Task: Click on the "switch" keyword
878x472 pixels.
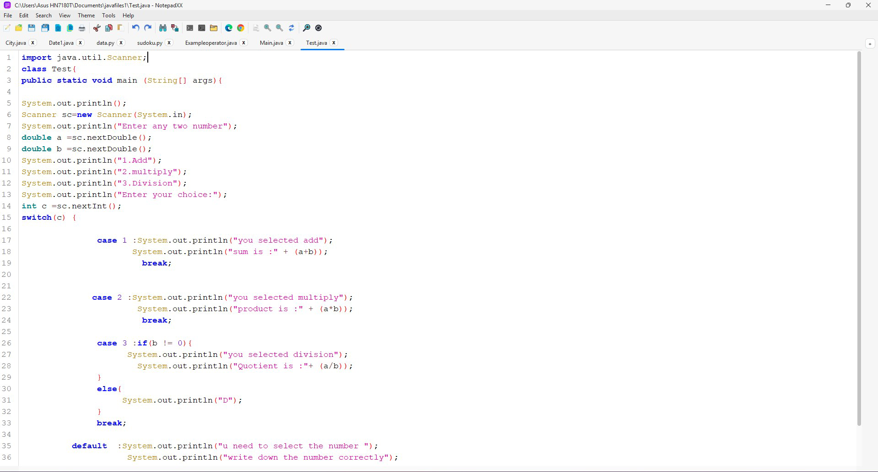Action: click(x=37, y=217)
